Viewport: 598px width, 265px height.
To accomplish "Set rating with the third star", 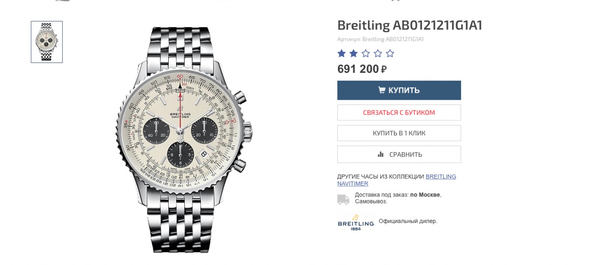I will (366, 53).
